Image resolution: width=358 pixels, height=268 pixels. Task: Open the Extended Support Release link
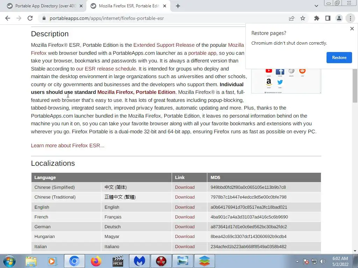coord(164,45)
